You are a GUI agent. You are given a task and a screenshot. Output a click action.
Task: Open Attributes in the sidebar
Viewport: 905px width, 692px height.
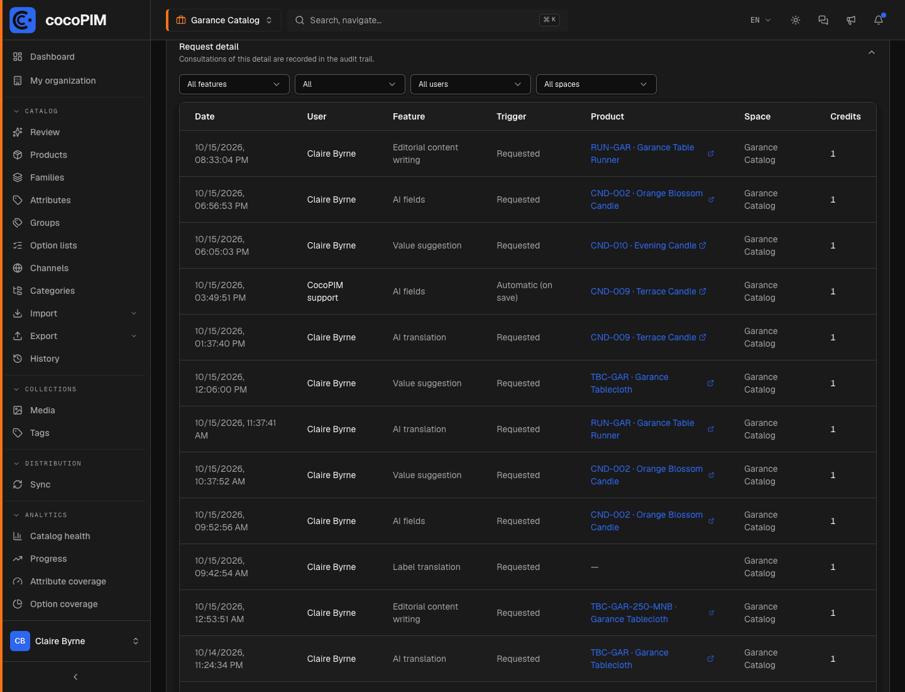[x=75, y=200]
